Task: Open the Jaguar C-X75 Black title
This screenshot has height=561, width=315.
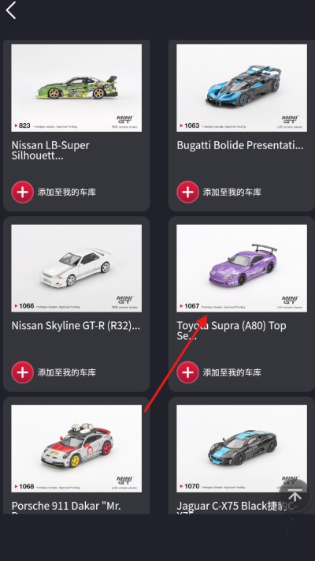Action: (x=237, y=507)
